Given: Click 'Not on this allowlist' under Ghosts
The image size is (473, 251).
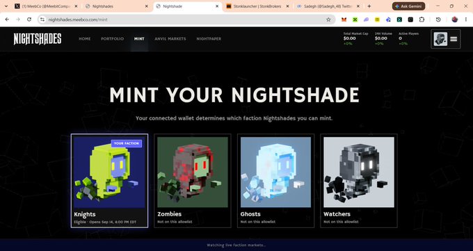Looking at the screenshot, I should point(258,222).
